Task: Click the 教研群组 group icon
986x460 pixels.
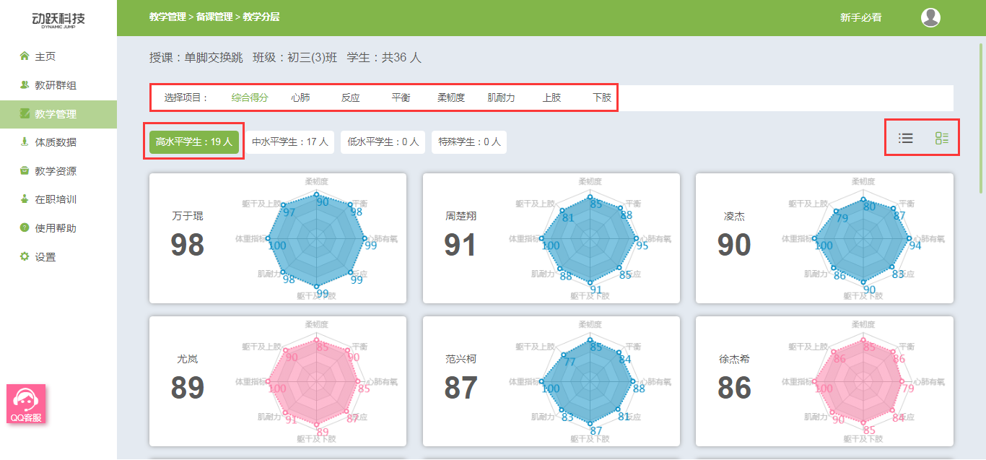Action: point(25,85)
